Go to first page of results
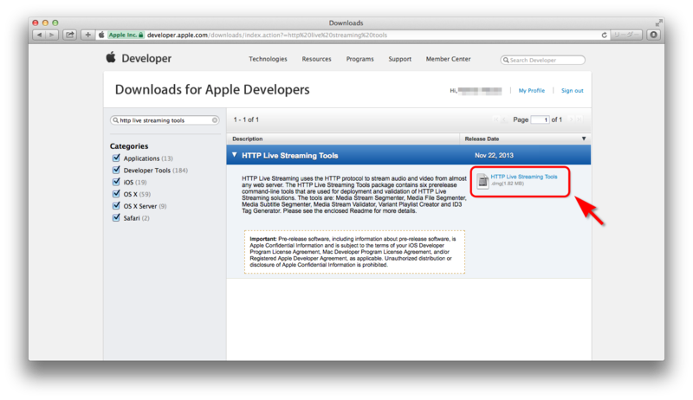The image size is (693, 400). (495, 119)
